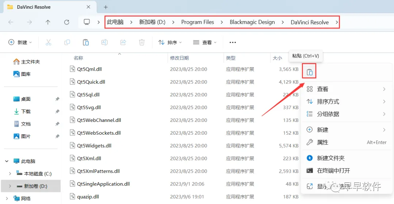Expand 新加卷 (D:) in sidebar
This screenshot has height=204, width=394.
pos(10,186)
